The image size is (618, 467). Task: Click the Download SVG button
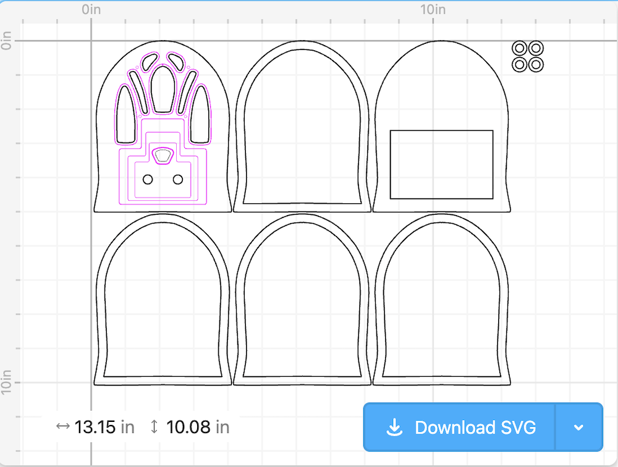pos(459,427)
